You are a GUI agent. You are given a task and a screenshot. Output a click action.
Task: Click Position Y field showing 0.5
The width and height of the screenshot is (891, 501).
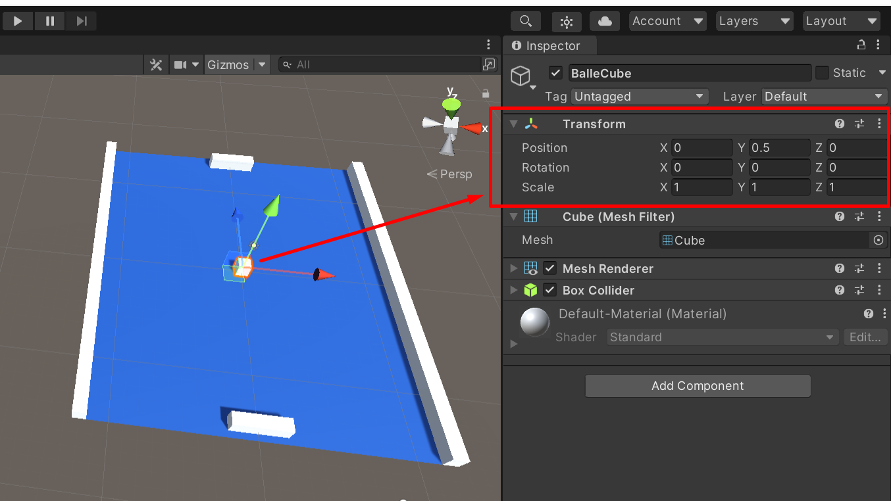(779, 148)
